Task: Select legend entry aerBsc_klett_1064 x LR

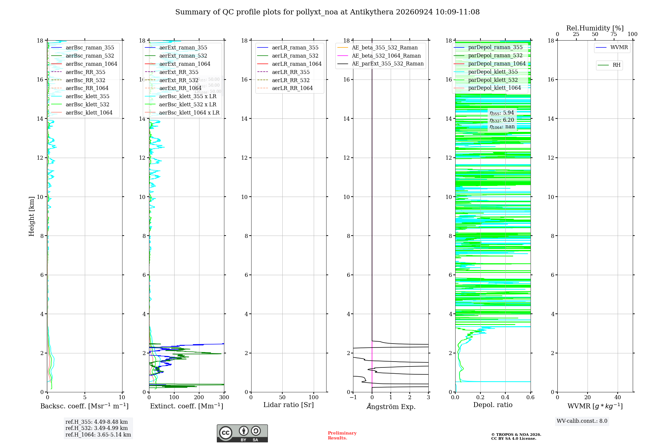Action: pyautogui.click(x=182, y=113)
